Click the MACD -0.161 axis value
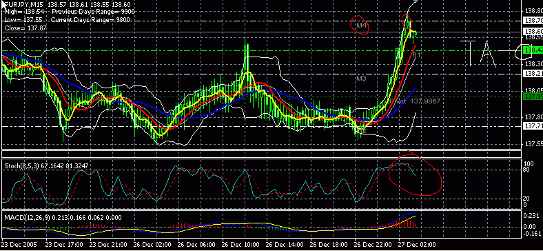The width and height of the screenshot is (543, 251). [x=532, y=233]
